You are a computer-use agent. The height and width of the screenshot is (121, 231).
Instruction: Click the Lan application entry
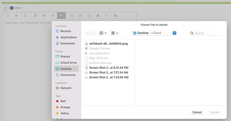coord(108,53)
